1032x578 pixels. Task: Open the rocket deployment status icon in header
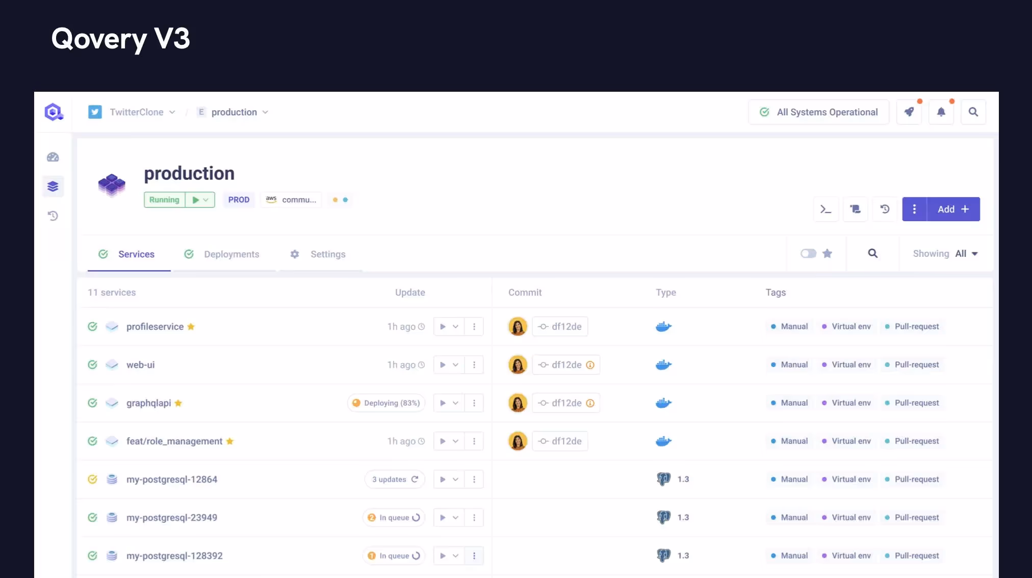910,112
